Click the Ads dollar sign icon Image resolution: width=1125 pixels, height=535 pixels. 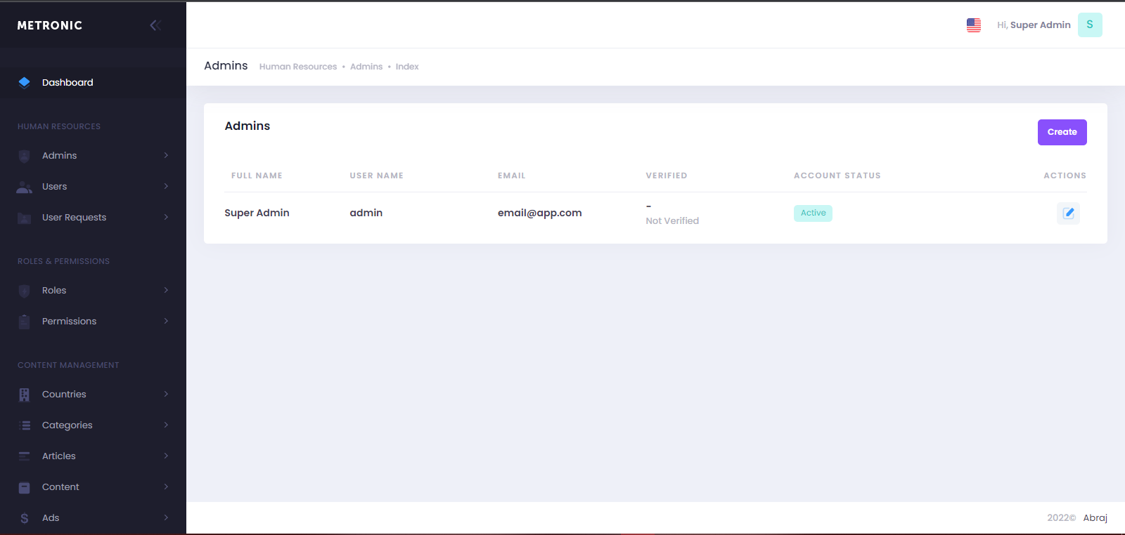25,518
